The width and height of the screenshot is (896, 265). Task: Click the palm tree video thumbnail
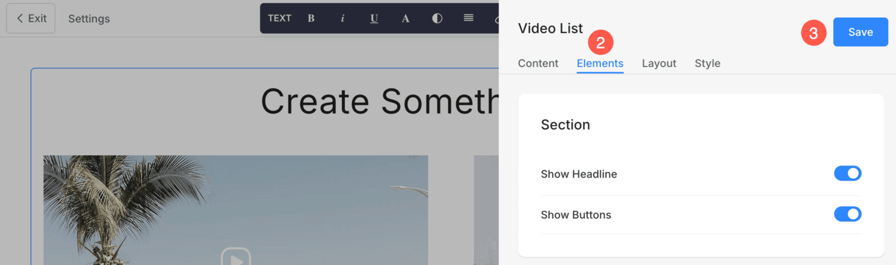pos(236,209)
